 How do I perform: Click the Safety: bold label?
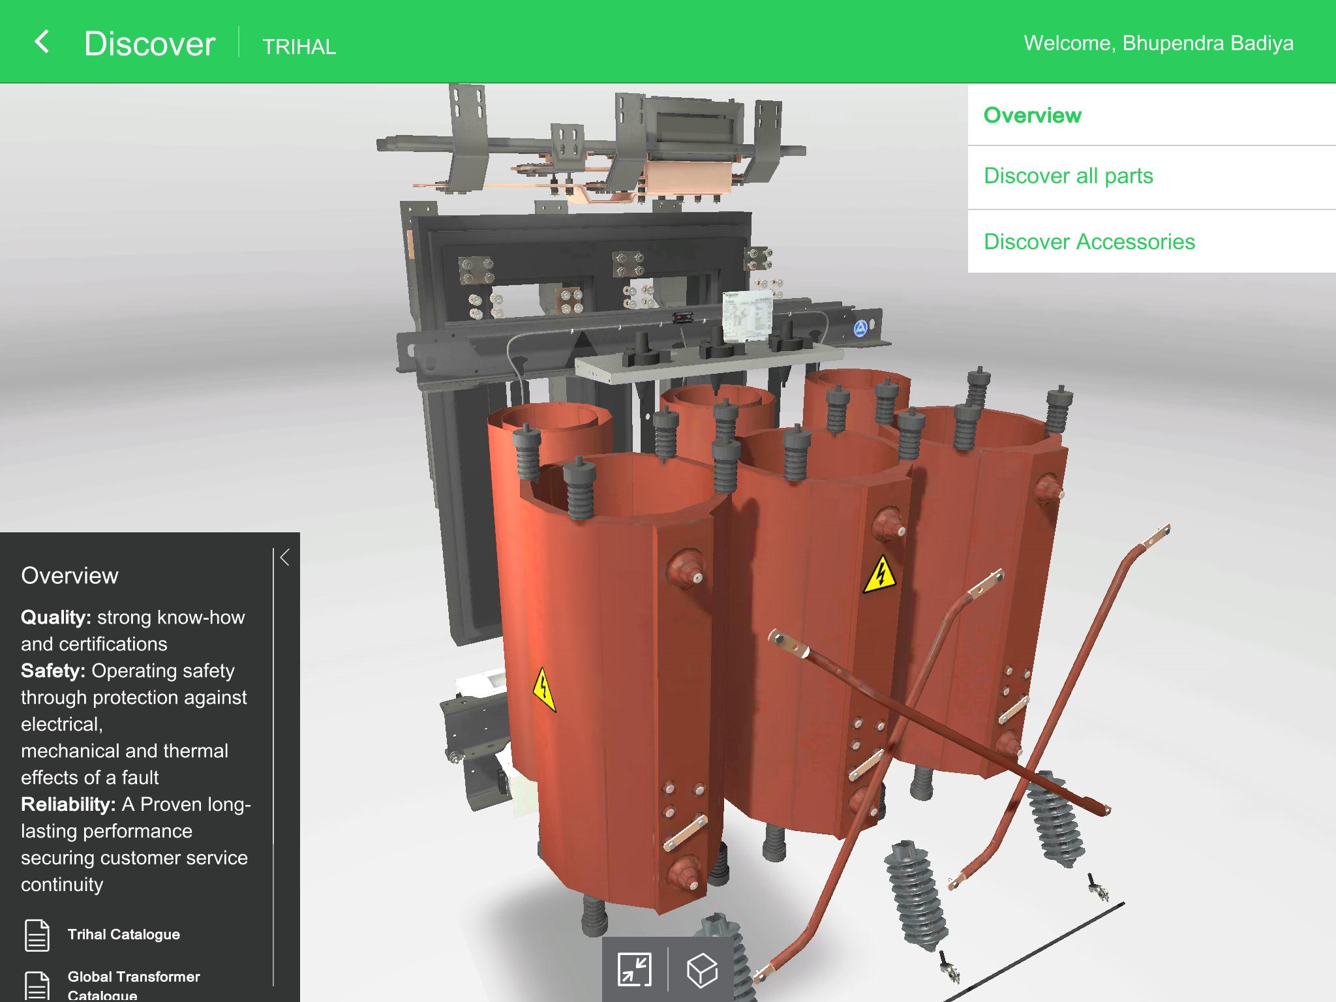53,671
